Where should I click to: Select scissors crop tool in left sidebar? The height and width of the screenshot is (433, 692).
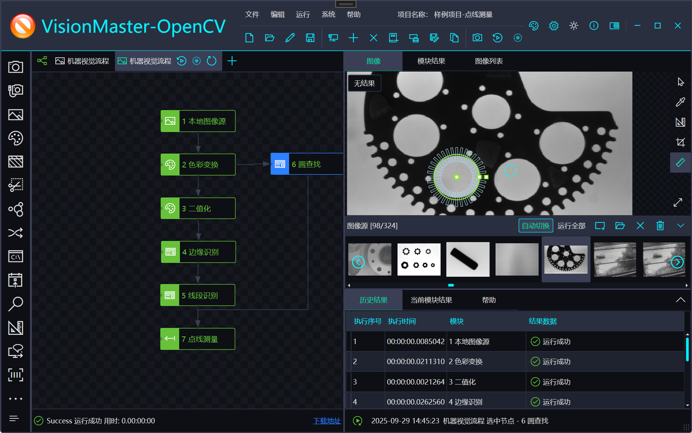pos(16,185)
